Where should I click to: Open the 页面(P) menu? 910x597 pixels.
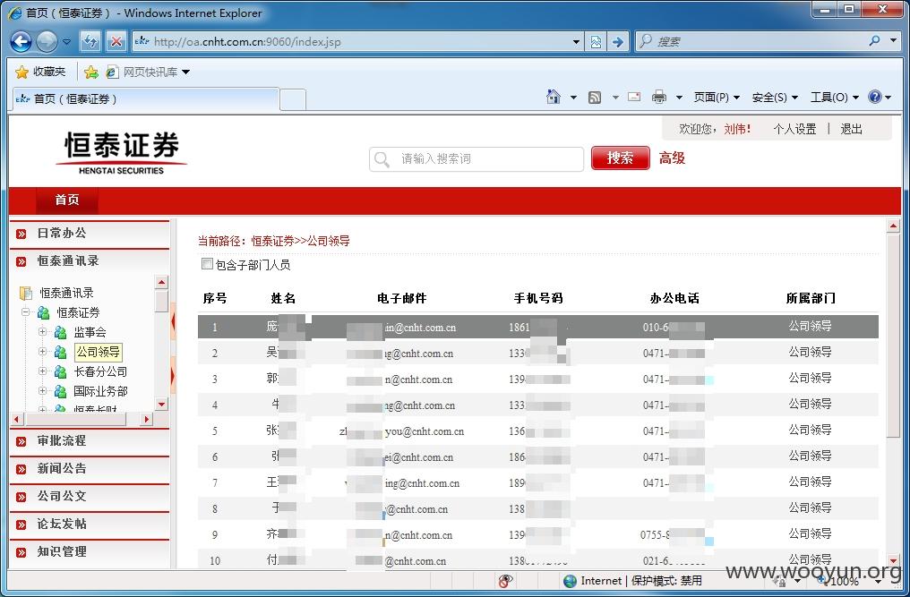tap(717, 98)
